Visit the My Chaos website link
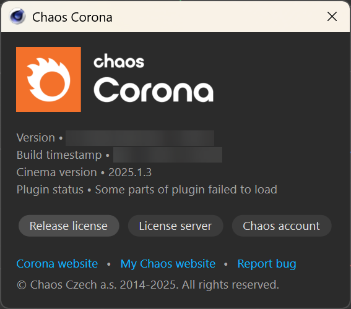Image resolution: width=351 pixels, height=309 pixels. click(x=168, y=264)
